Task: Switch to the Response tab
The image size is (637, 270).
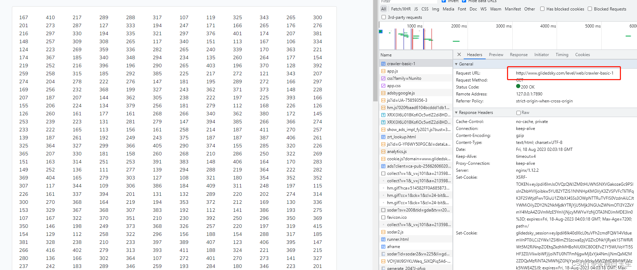Action: [x=519, y=55]
